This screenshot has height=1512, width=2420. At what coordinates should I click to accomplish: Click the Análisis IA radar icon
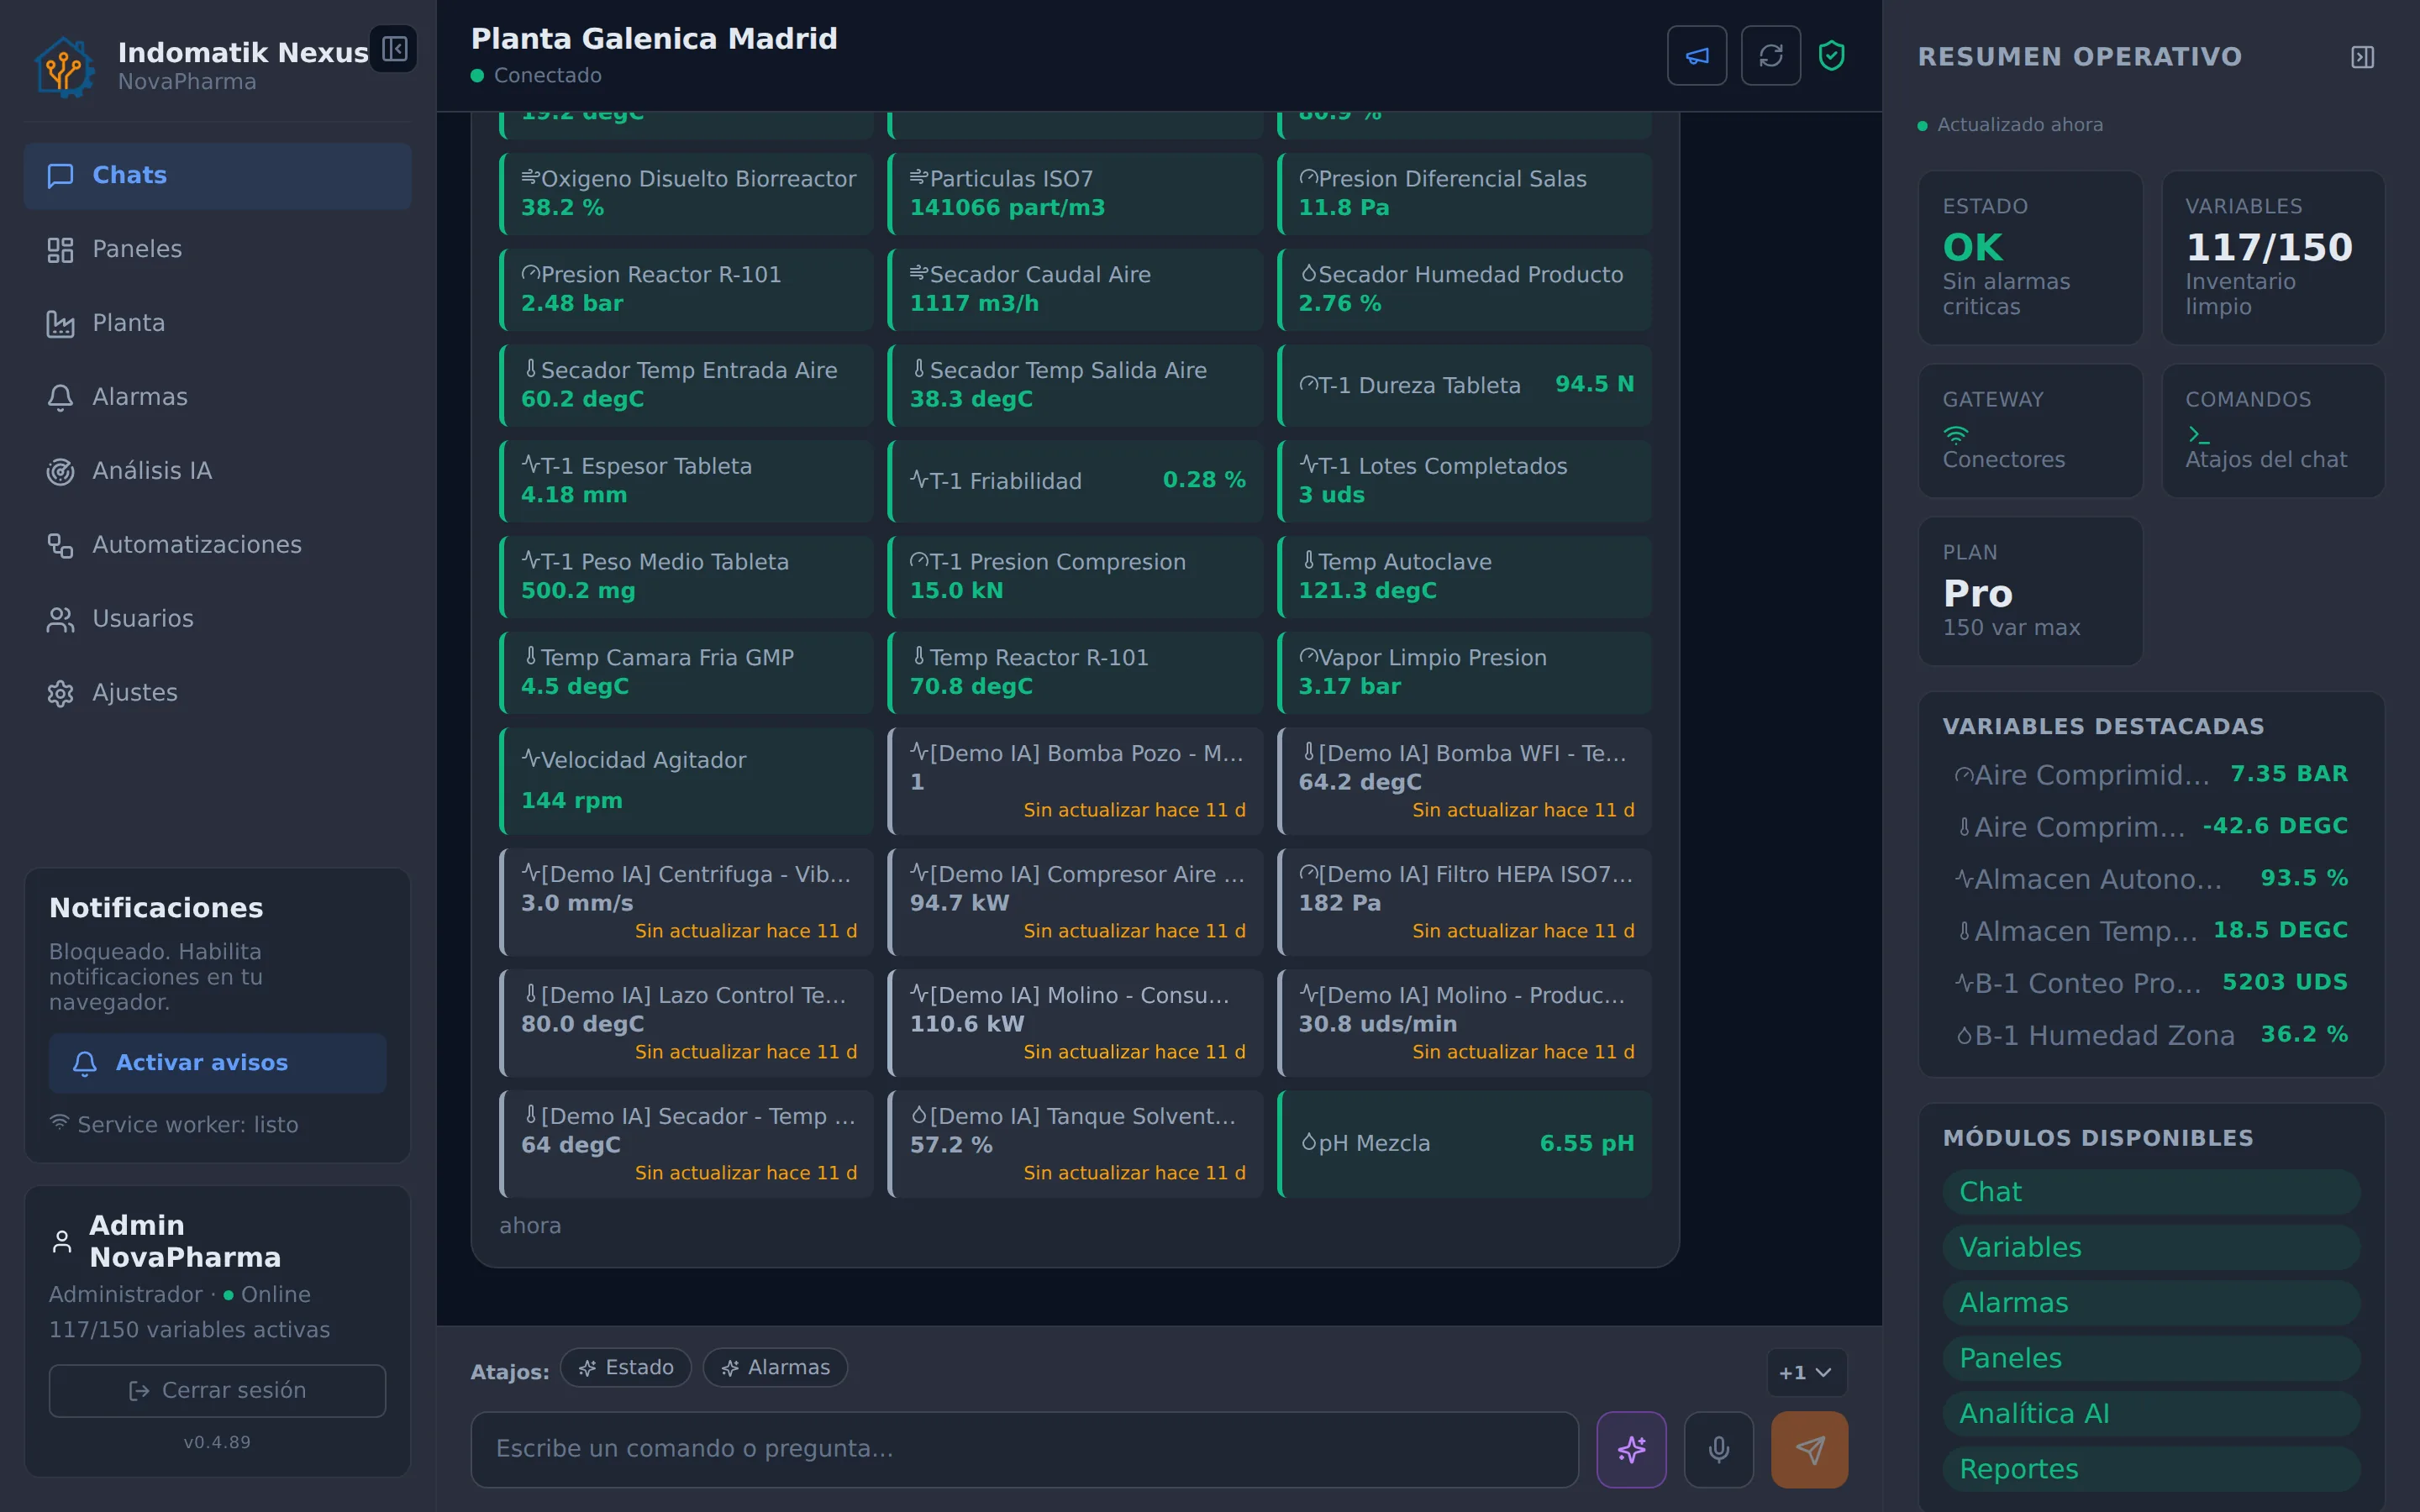point(60,472)
